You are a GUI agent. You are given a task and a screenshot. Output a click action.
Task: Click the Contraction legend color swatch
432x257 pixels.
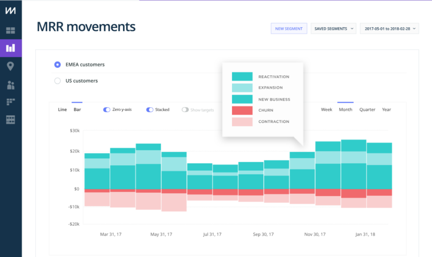point(242,122)
